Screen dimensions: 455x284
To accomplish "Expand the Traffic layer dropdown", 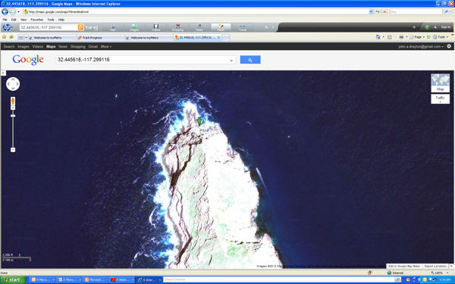I will [440, 98].
